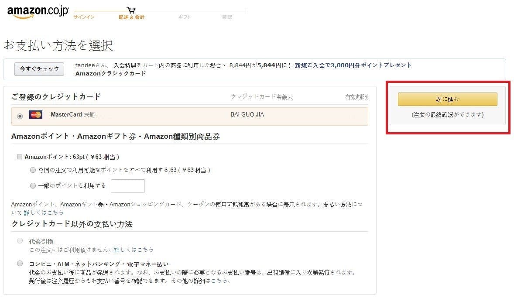Click the サインイン progress step

[84, 17]
